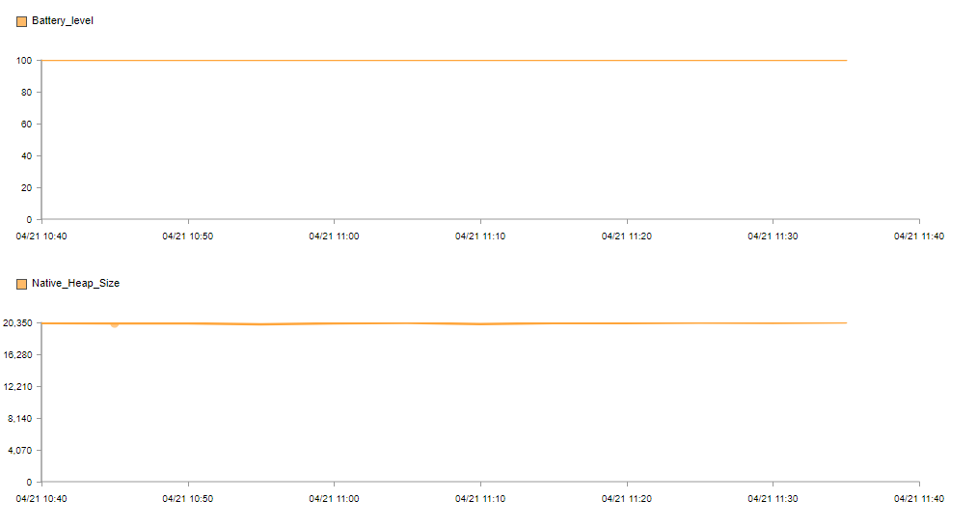Viewport: 977px width, 528px height.
Task: Click the 04/21 11:10 tick on battery chart
Action: 480,236
